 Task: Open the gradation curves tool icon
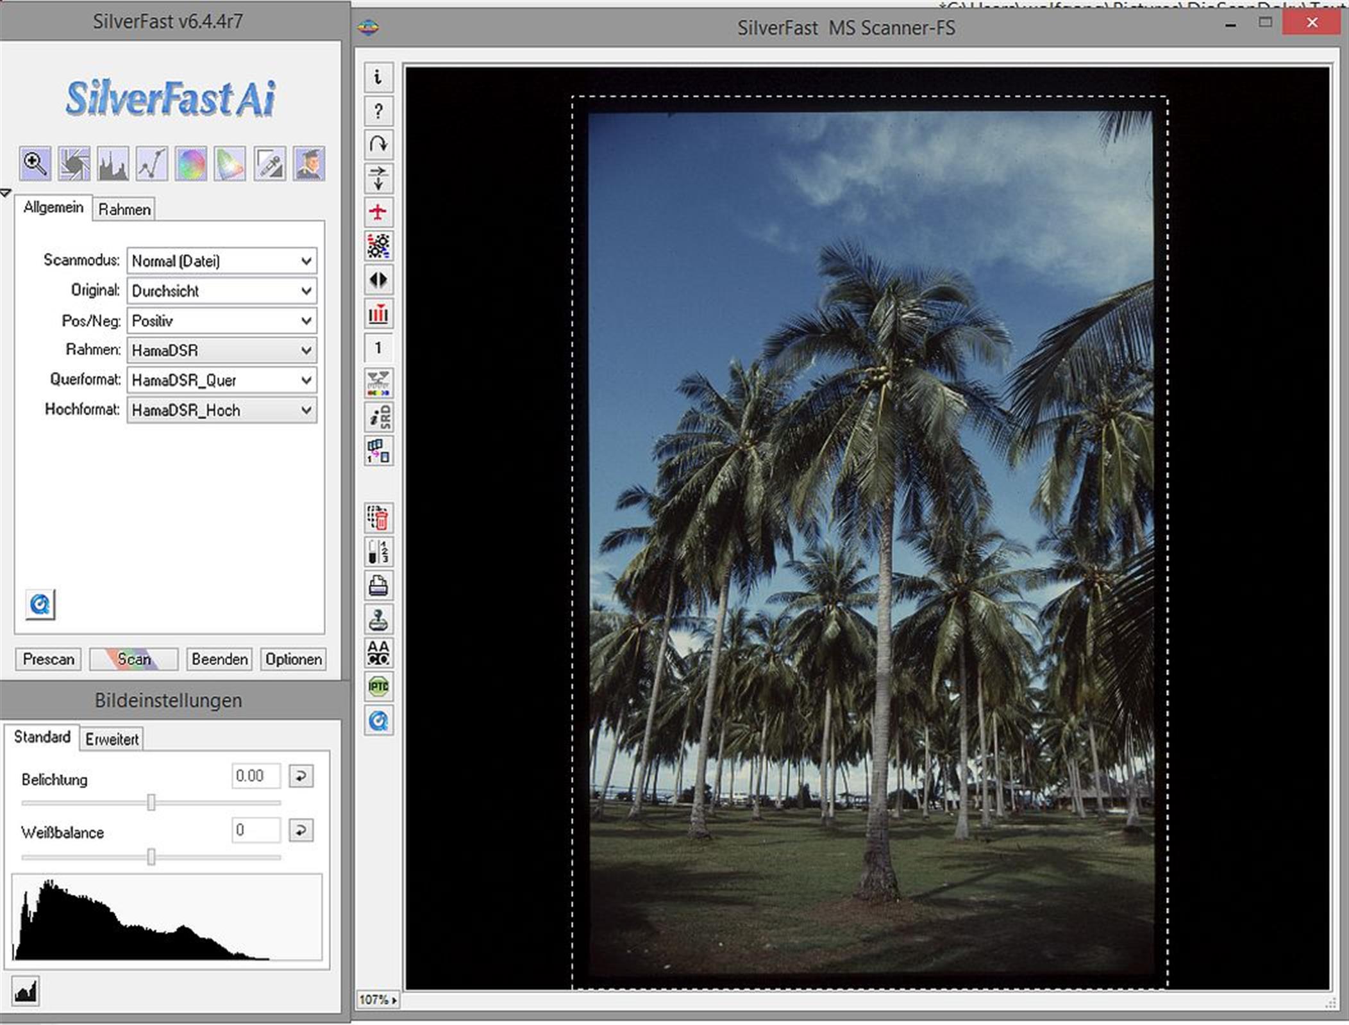[152, 163]
